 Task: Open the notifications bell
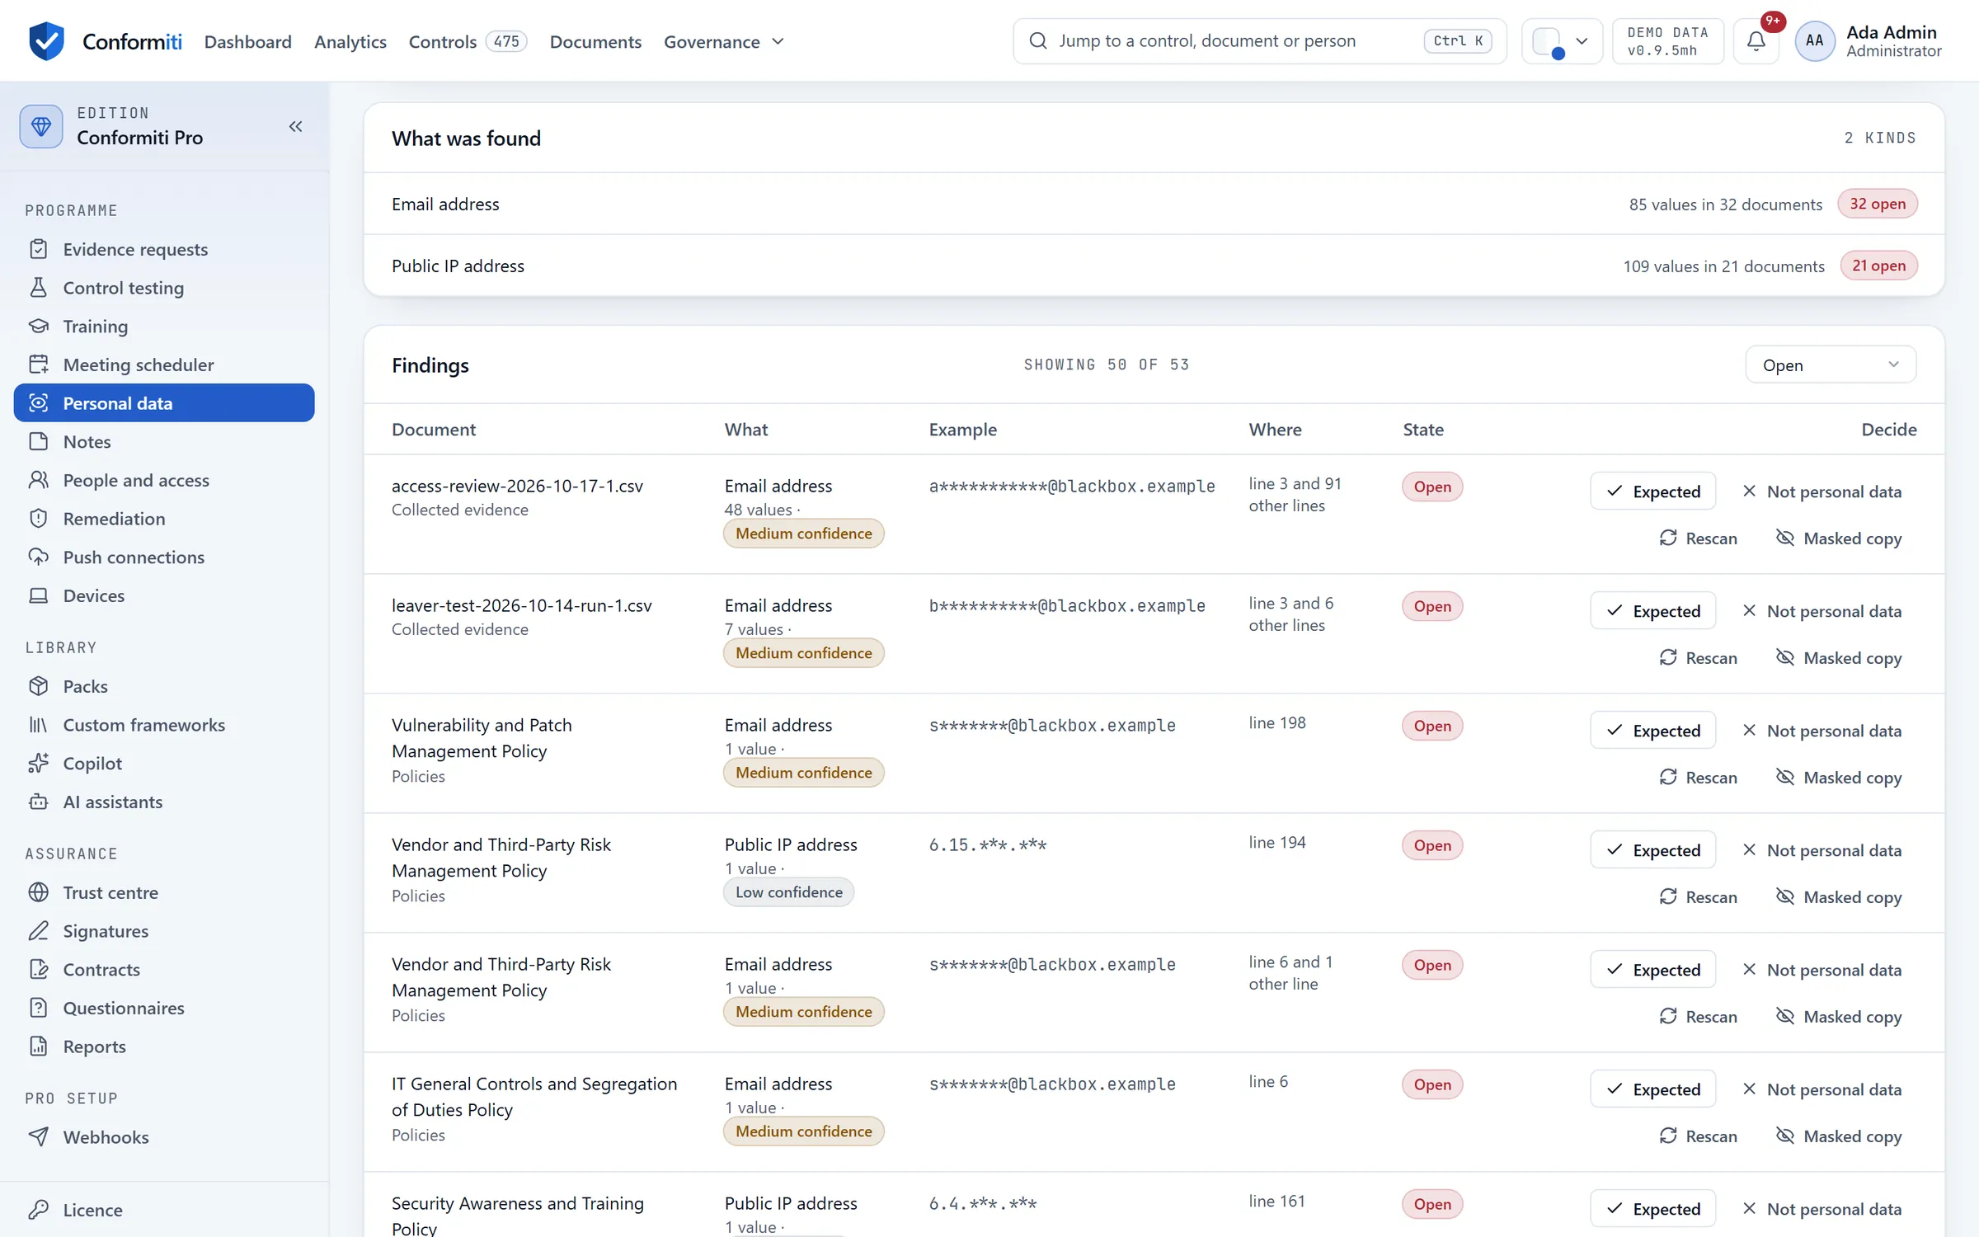pyautogui.click(x=1756, y=40)
